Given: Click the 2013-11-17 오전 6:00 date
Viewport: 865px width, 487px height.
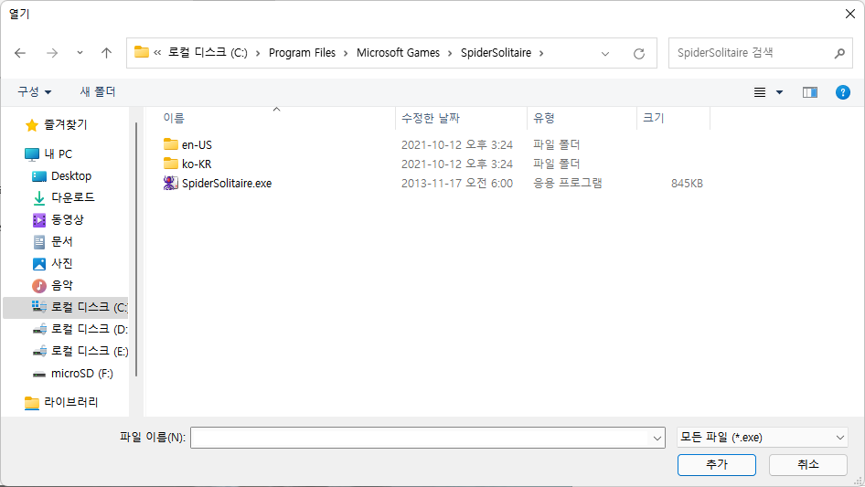Looking at the screenshot, I should point(457,183).
